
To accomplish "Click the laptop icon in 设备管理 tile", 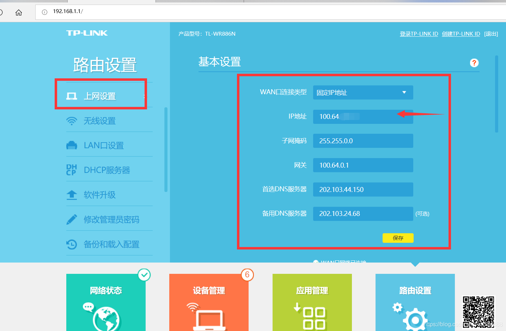I will pos(209,320).
